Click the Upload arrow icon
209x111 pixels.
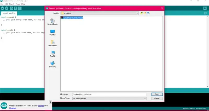(7, 8)
